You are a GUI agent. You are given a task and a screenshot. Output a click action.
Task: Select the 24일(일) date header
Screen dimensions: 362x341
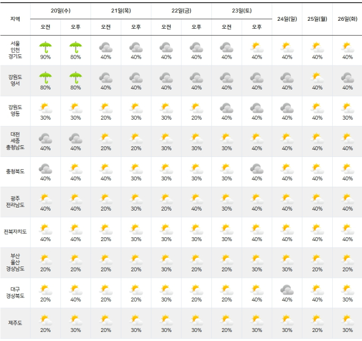coord(287,19)
